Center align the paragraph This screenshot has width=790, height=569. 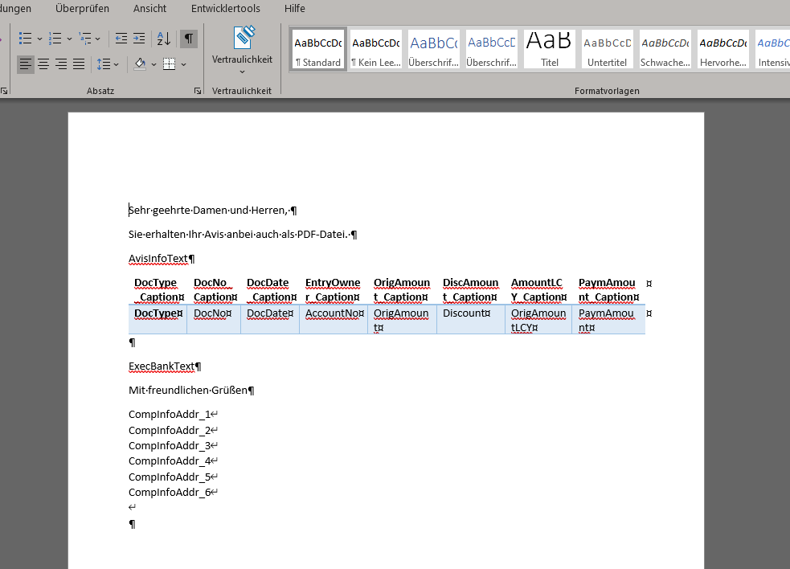tap(43, 64)
